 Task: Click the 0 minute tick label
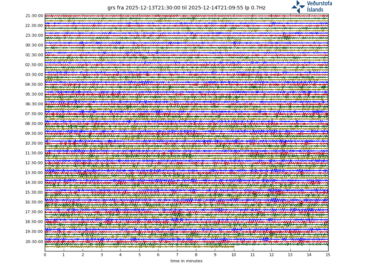tap(45, 255)
